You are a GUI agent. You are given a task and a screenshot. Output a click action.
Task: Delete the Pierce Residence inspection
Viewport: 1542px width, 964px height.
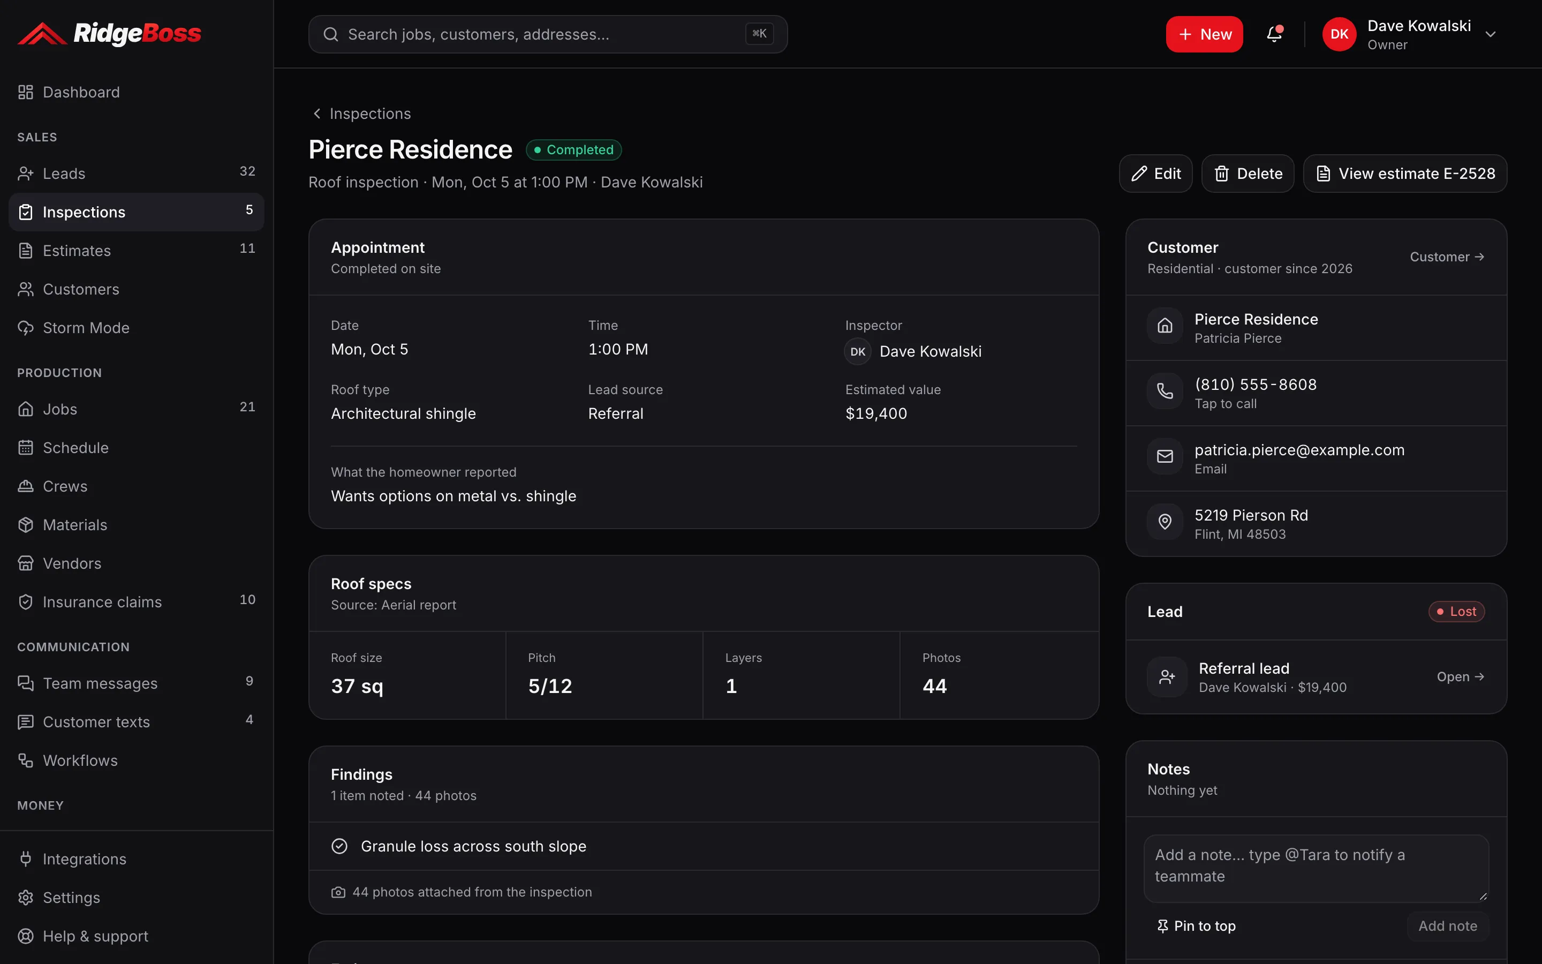1248,174
